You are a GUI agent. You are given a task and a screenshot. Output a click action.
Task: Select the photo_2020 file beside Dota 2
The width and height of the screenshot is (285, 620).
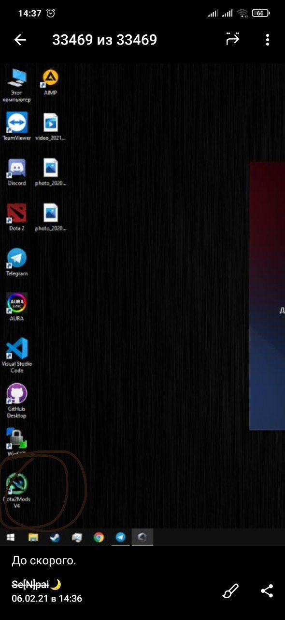pos(50,217)
